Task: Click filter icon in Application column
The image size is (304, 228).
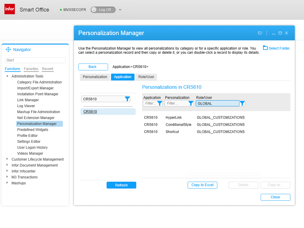Action: coord(159,103)
